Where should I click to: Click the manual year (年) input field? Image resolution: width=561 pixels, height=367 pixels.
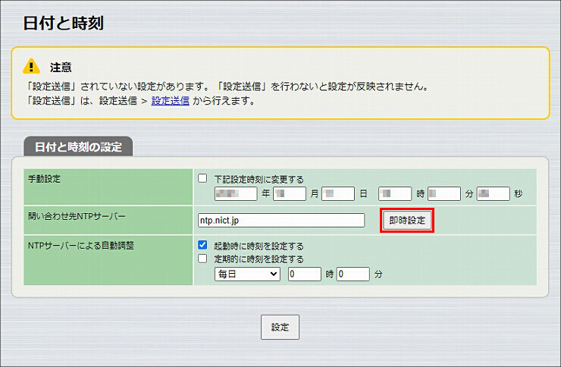(x=236, y=194)
